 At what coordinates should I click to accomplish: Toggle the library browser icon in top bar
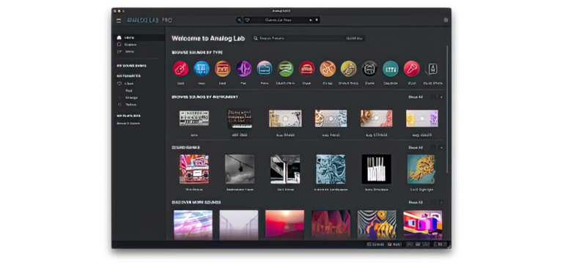(x=240, y=20)
